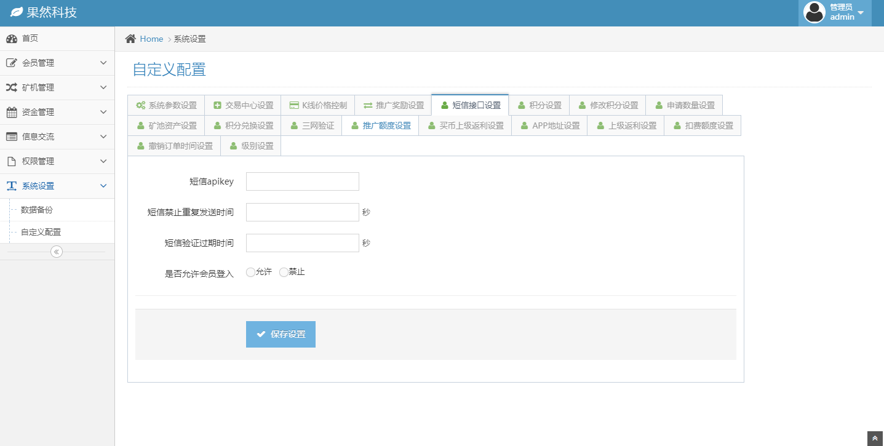Click the home icon in breadcrumb
The image size is (884, 446).
click(x=130, y=39)
